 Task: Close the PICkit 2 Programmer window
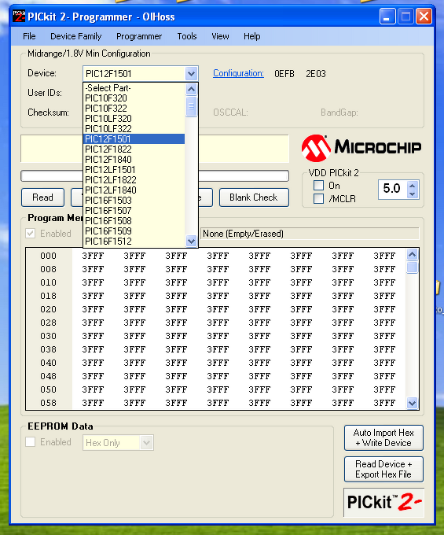(424, 16)
